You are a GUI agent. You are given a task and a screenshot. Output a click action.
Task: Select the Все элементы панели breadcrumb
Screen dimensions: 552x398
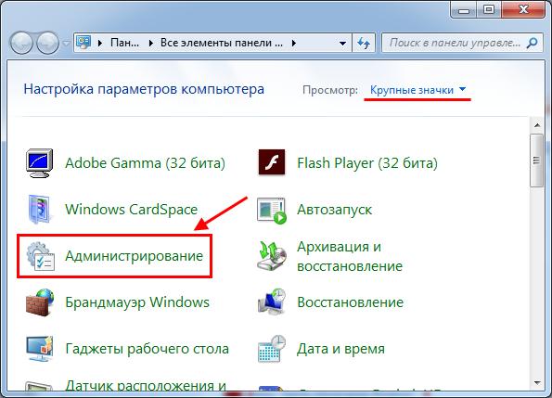tap(222, 43)
